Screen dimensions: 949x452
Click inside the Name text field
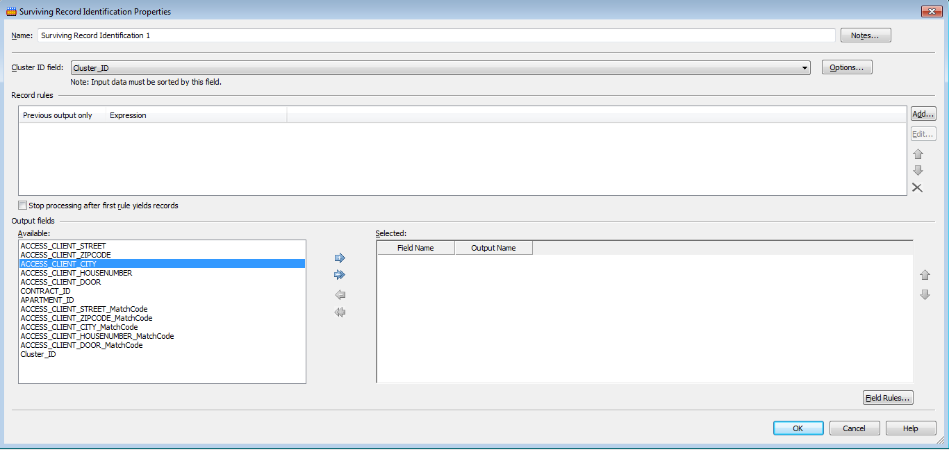click(x=278, y=35)
